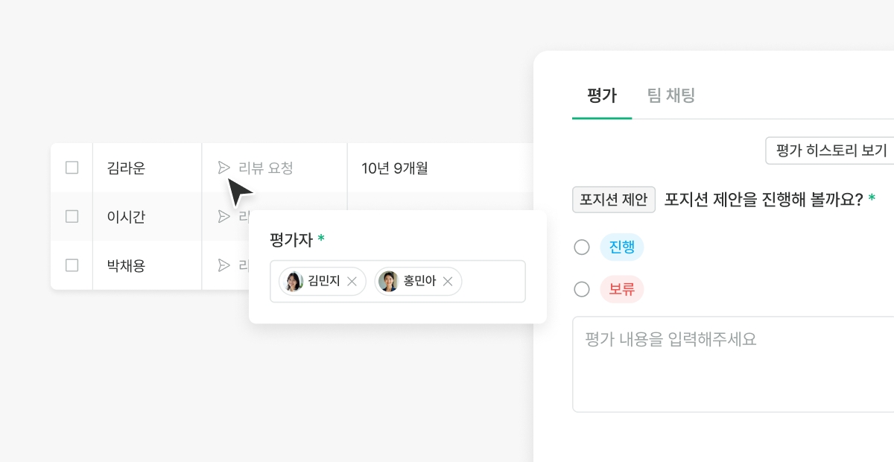Click send icon in 김라운 row
Image resolution: width=894 pixels, height=462 pixels.
tap(223, 168)
